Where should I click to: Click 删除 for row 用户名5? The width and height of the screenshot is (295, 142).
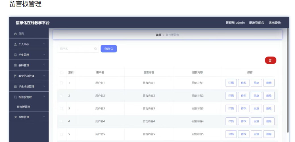269,134
